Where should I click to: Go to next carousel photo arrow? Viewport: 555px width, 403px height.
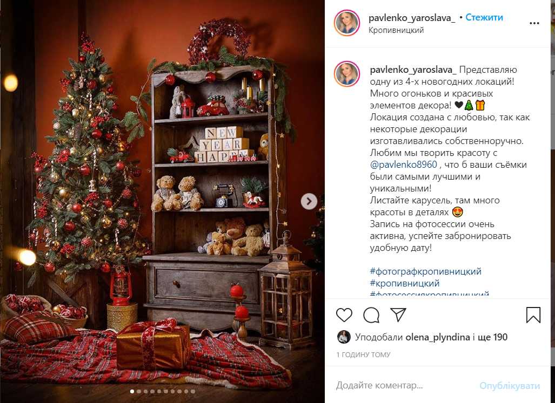point(309,201)
